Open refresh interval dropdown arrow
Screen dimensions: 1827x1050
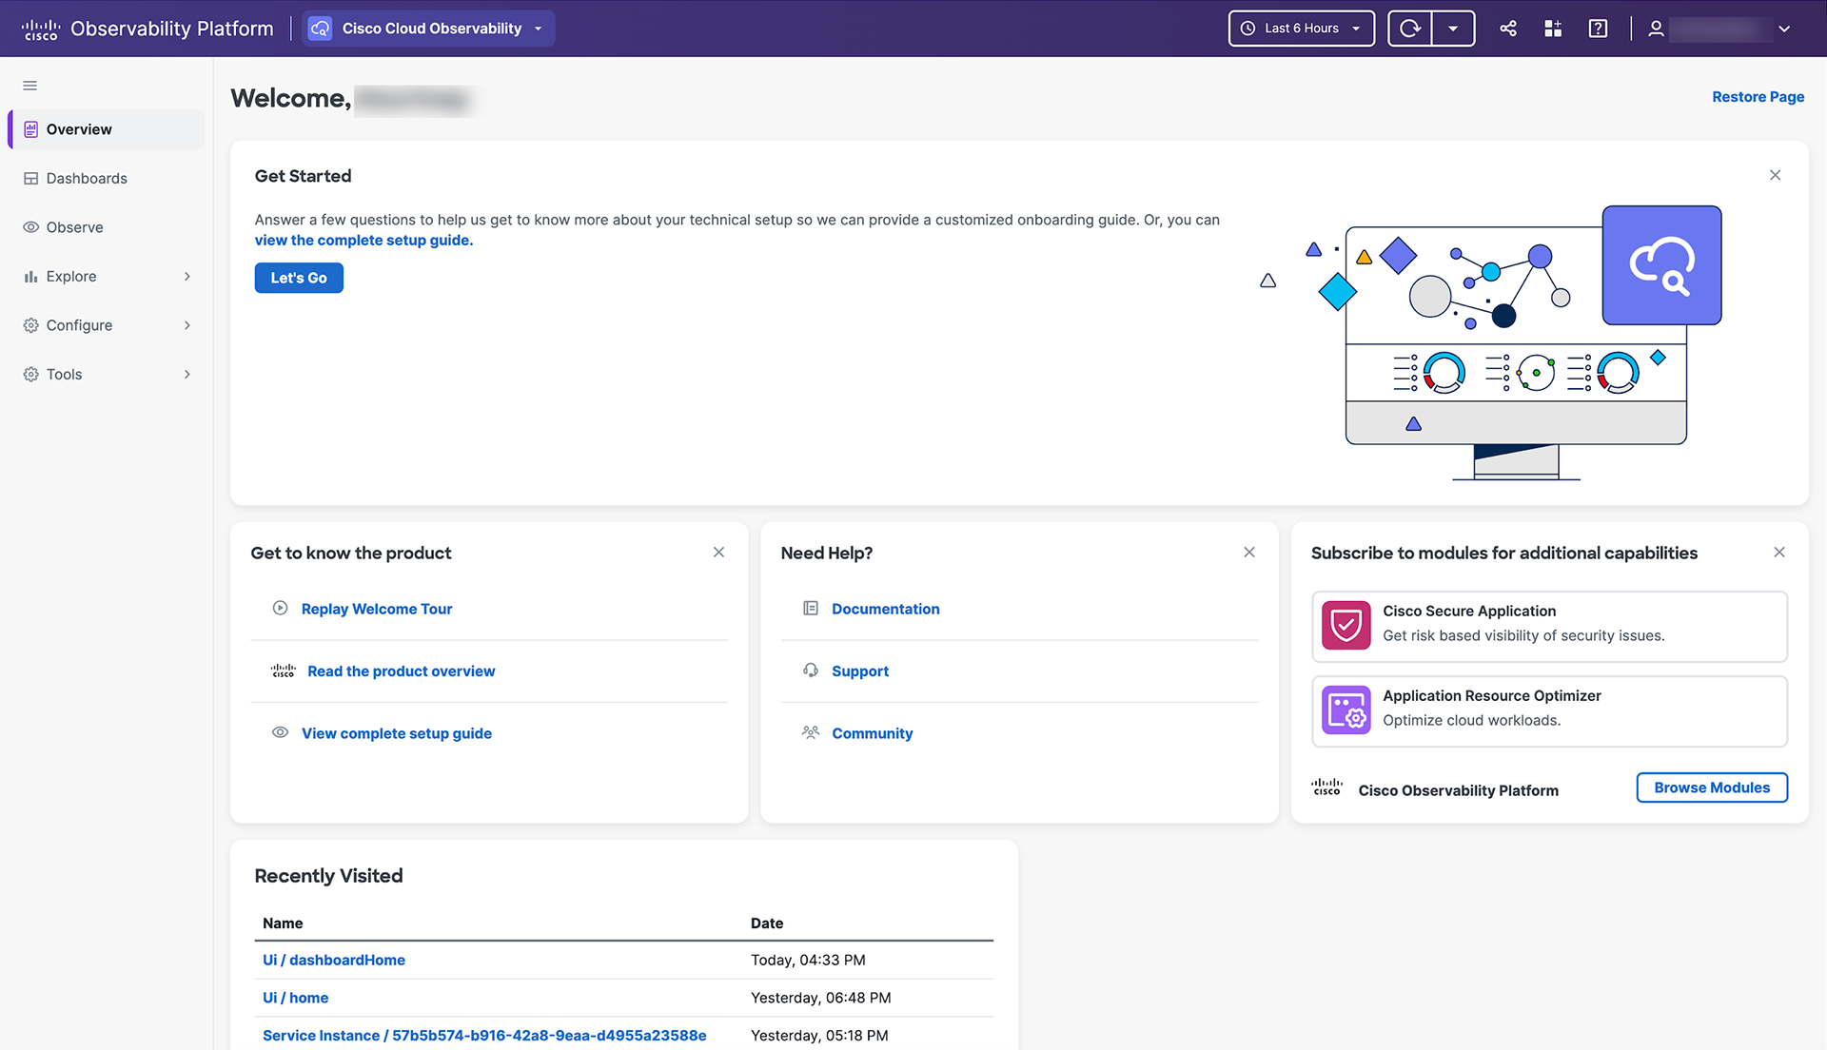1453,29
